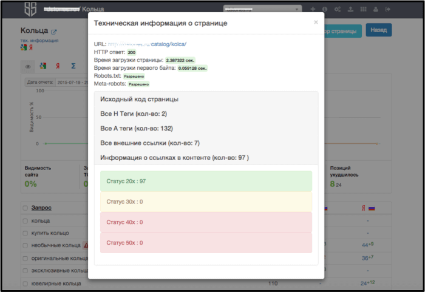Click the external link icon beside Кольца
Viewport: 425px width, 292px height.
[x=53, y=32]
